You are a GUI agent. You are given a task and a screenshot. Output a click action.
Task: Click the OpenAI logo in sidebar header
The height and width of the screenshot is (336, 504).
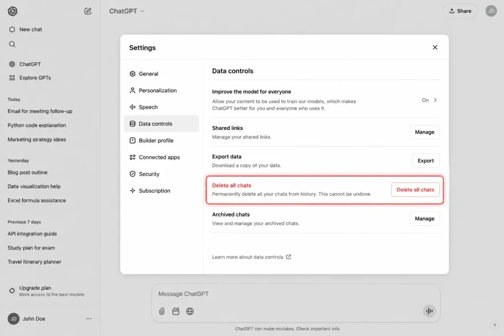(12, 11)
